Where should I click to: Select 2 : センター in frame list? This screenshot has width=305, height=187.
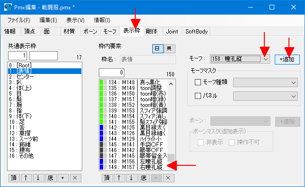click(x=44, y=77)
